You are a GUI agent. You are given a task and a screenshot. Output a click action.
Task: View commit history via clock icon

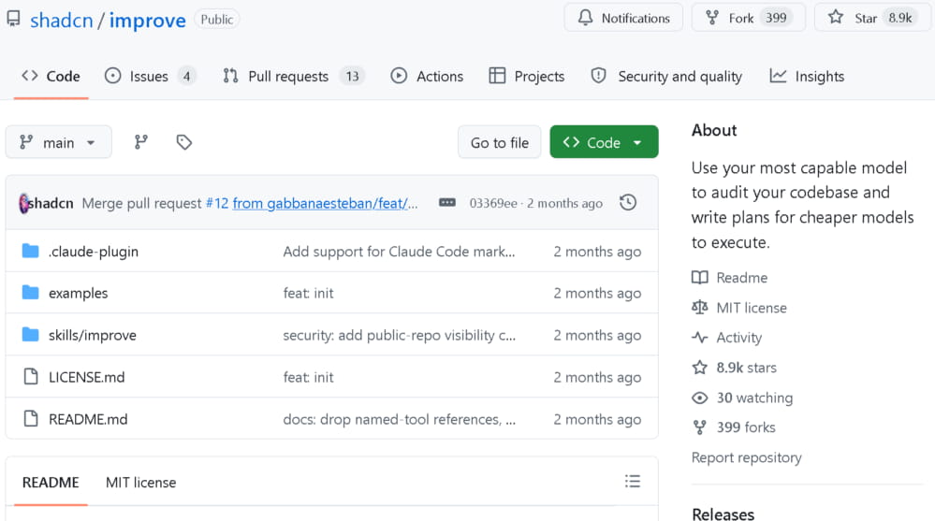627,203
